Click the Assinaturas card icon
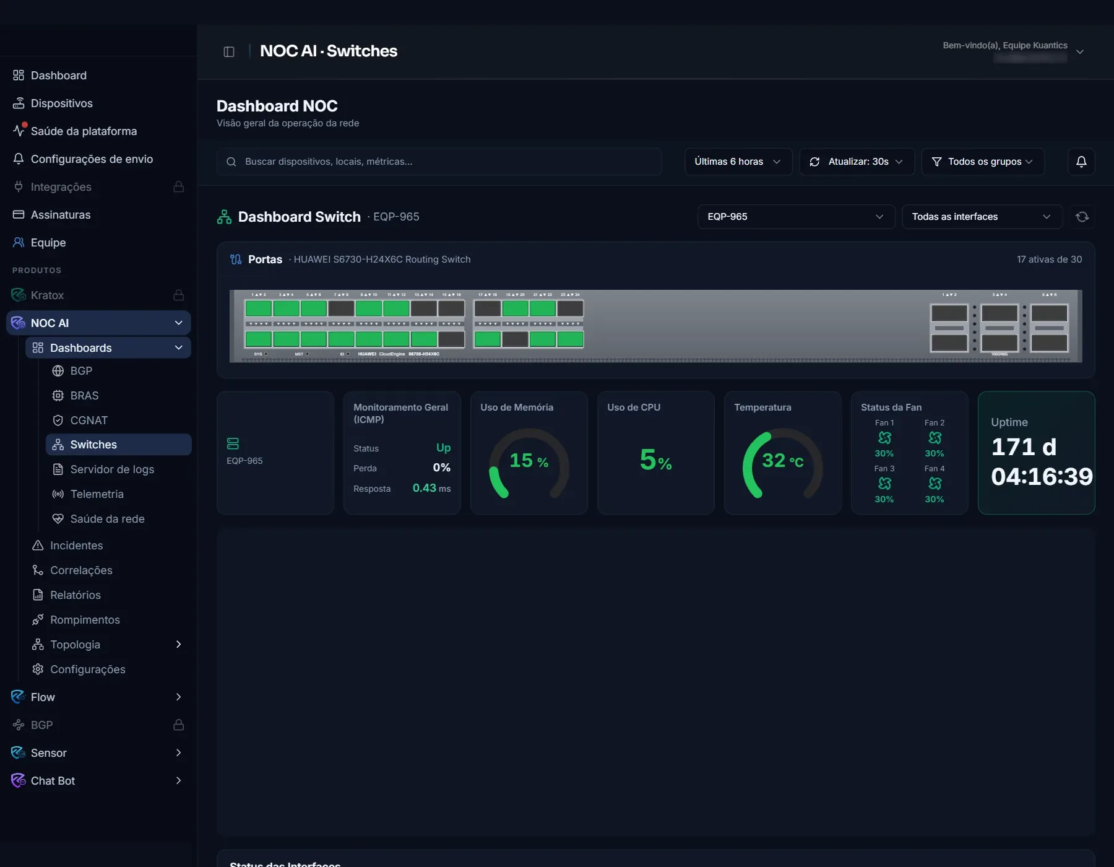 (x=19, y=214)
